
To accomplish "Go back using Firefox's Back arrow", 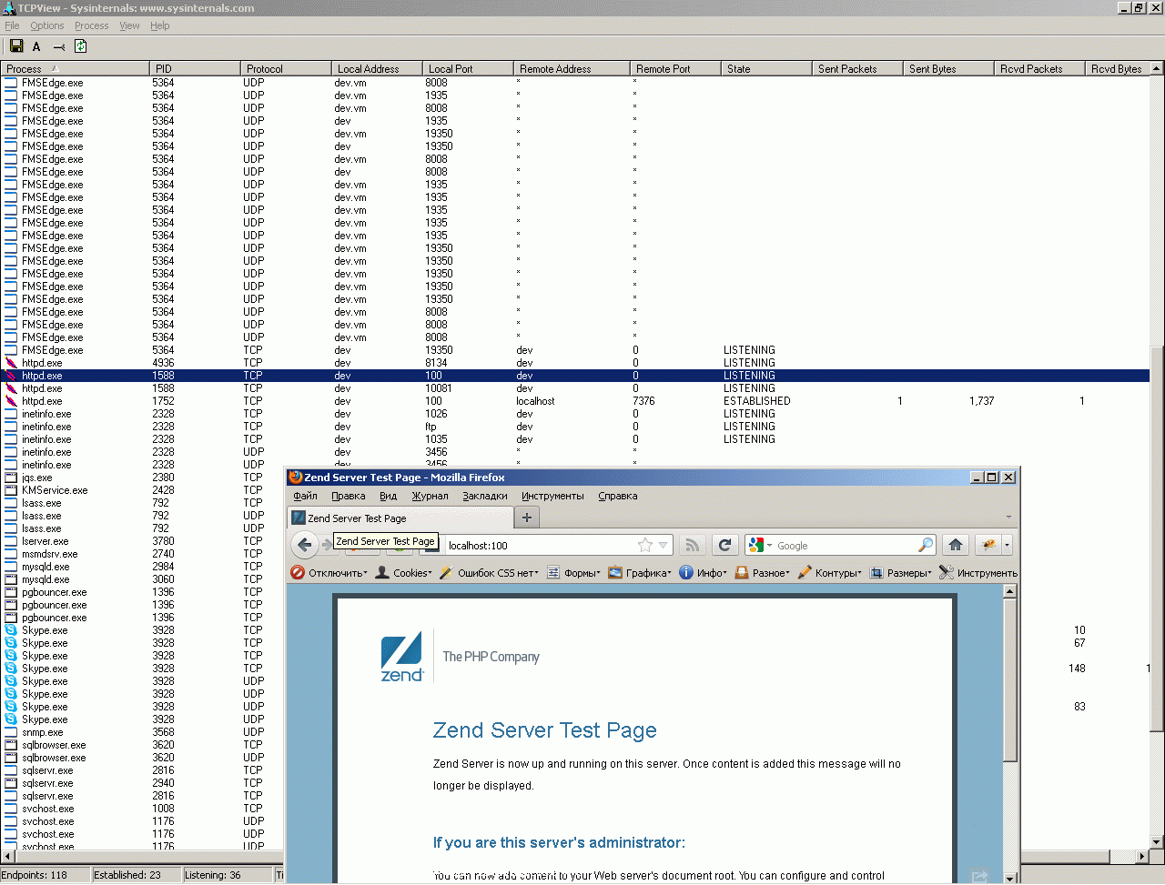I will (305, 545).
